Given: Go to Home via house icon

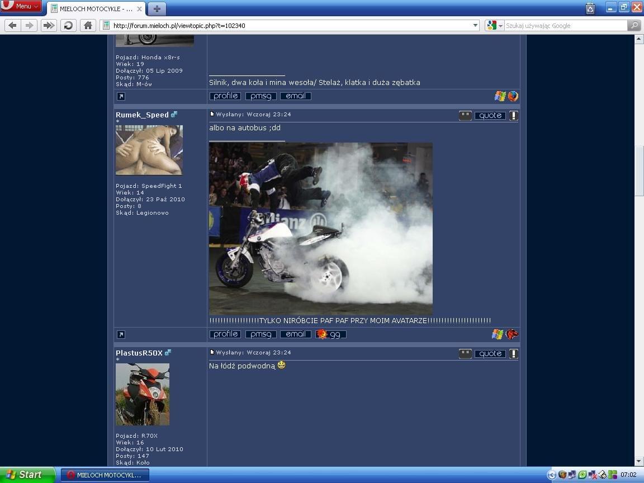Looking at the screenshot, I should tap(87, 25).
